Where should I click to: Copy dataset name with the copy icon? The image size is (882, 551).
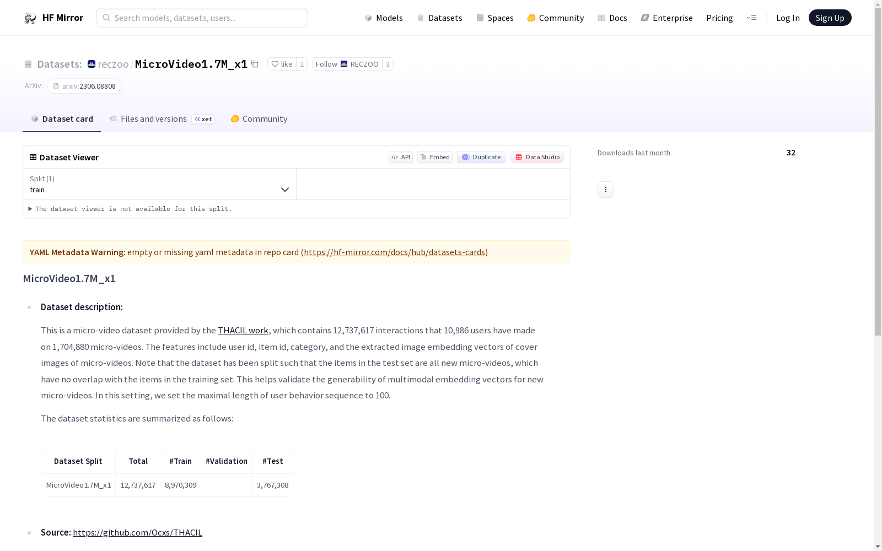[255, 64]
